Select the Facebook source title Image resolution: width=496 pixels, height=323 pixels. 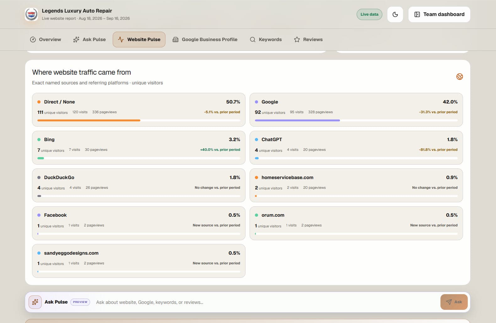point(55,215)
